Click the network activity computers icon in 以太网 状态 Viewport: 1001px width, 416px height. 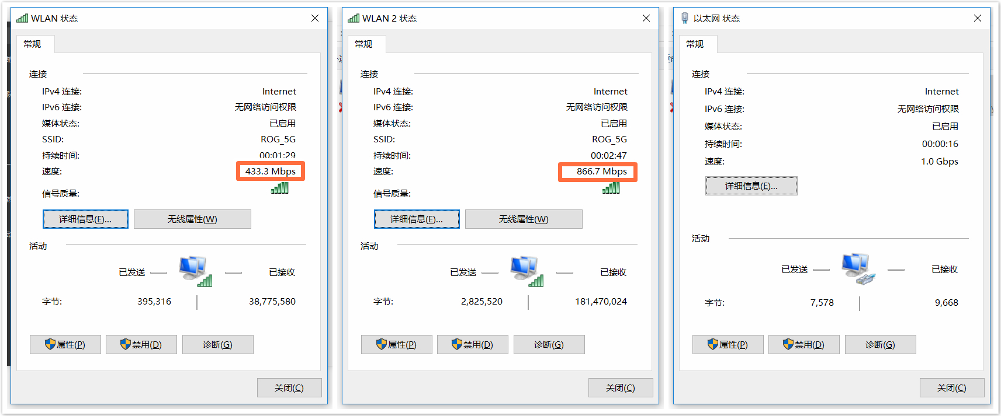point(858,268)
